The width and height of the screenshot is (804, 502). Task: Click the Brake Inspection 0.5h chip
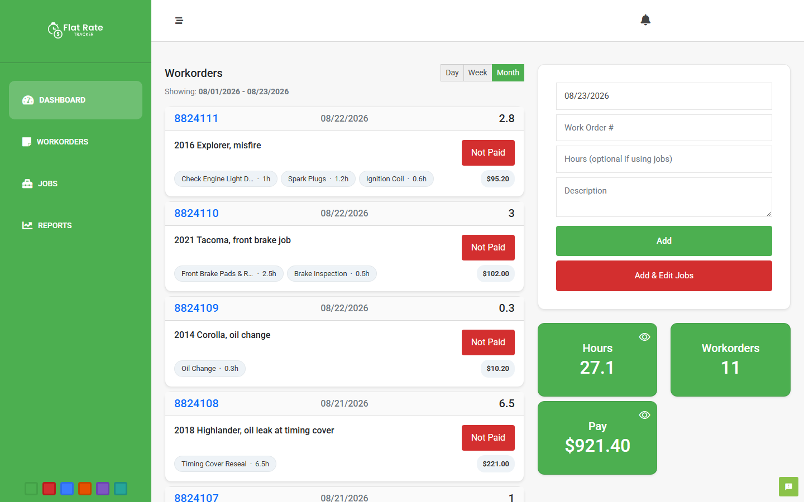[332, 274]
